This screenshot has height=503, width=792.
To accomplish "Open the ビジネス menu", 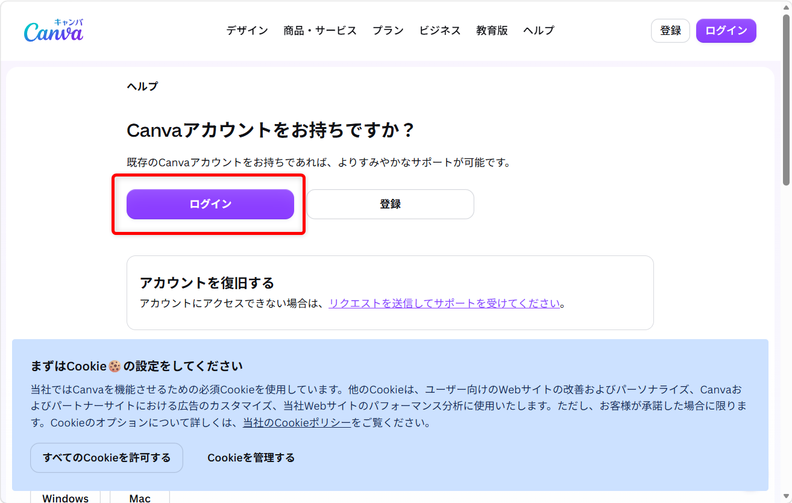I will (x=440, y=31).
